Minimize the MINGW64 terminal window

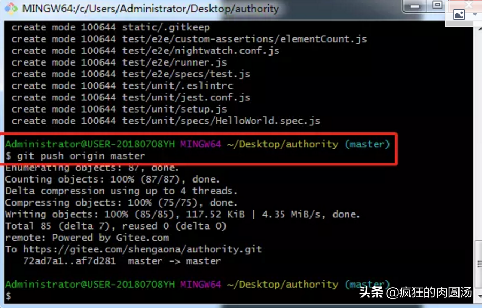click(x=415, y=6)
